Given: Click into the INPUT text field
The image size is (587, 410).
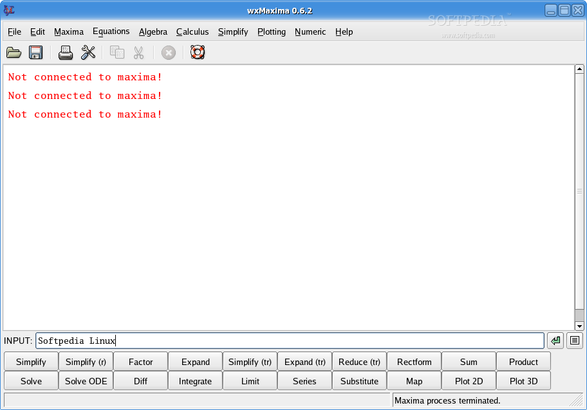Looking at the screenshot, I should click(x=290, y=341).
